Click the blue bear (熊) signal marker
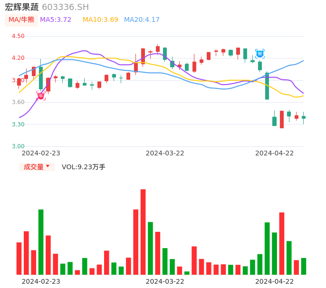The height and width of the screenshot is (288, 326). [260, 54]
